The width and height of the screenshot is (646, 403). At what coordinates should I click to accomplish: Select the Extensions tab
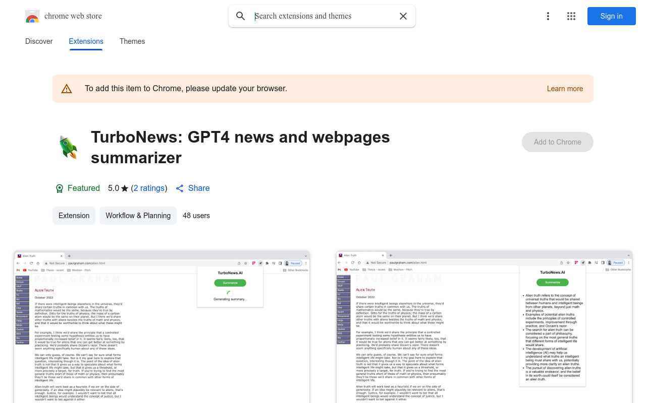click(86, 41)
